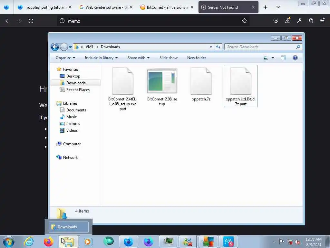The image size is (330, 248).
Task: Open a new Firefox tab
Action: click(266, 7)
